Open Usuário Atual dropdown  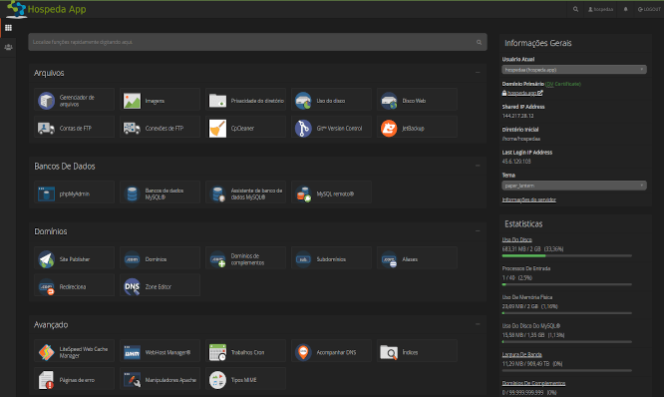[x=574, y=70]
